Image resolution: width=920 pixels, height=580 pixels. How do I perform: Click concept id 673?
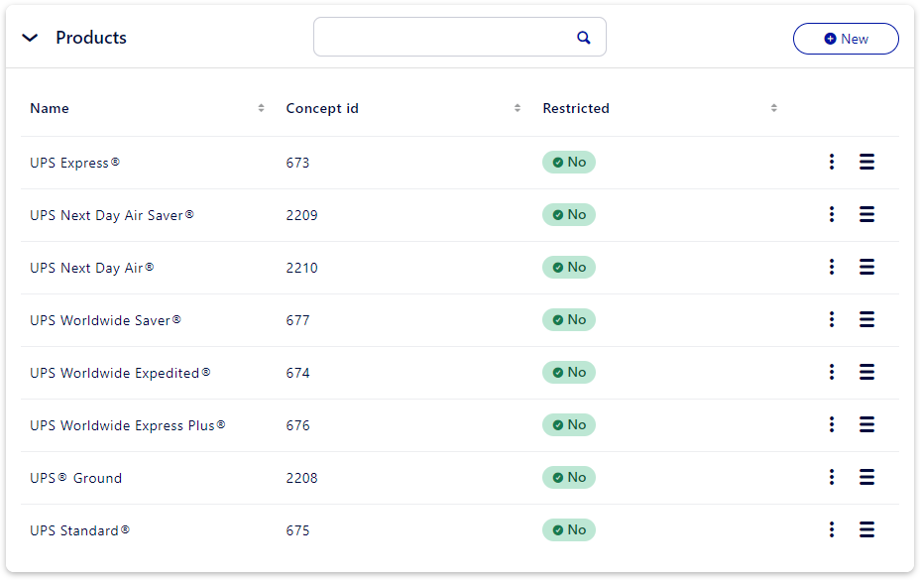coord(297,163)
